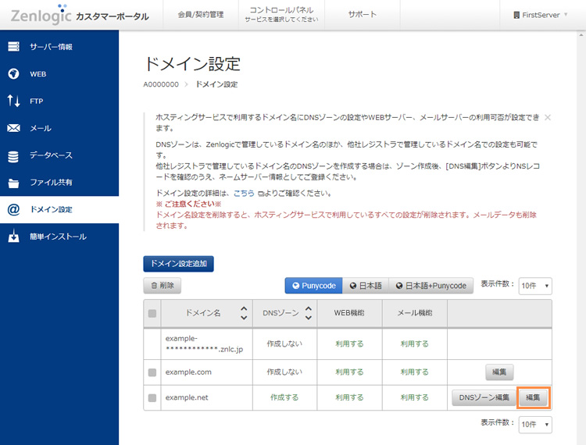Click the mail envelope icon
The height and width of the screenshot is (445, 586).
13,128
